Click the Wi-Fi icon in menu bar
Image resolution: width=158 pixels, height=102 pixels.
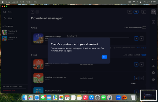(134, 2)
